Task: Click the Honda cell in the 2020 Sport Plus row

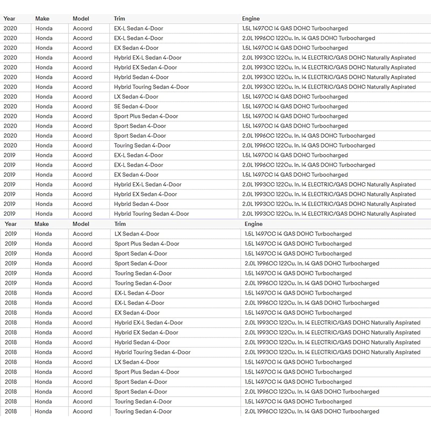Action: click(x=50, y=116)
